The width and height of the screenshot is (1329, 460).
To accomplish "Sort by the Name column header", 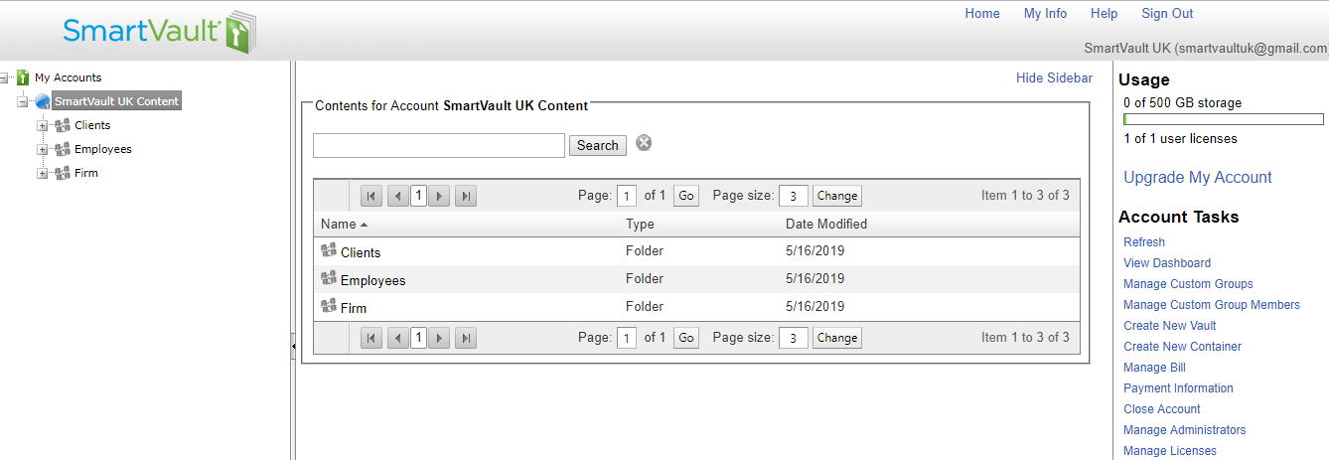I will click(339, 225).
